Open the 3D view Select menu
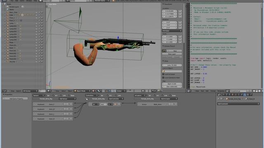Image resolution: width=264 pixels, height=148 pixels. click(64, 91)
